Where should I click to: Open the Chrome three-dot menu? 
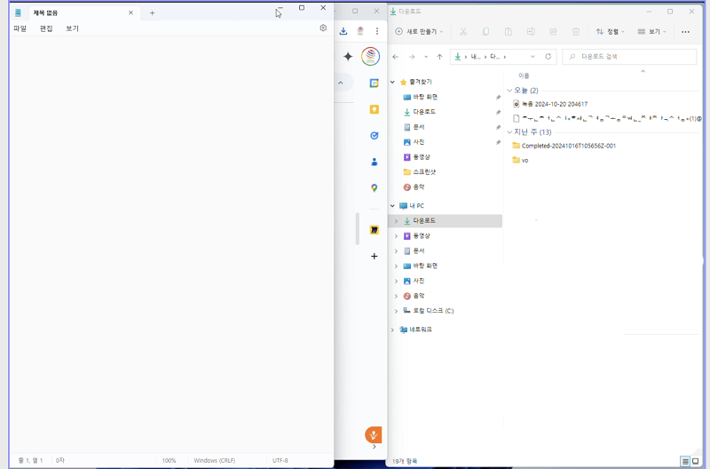pyautogui.click(x=376, y=31)
